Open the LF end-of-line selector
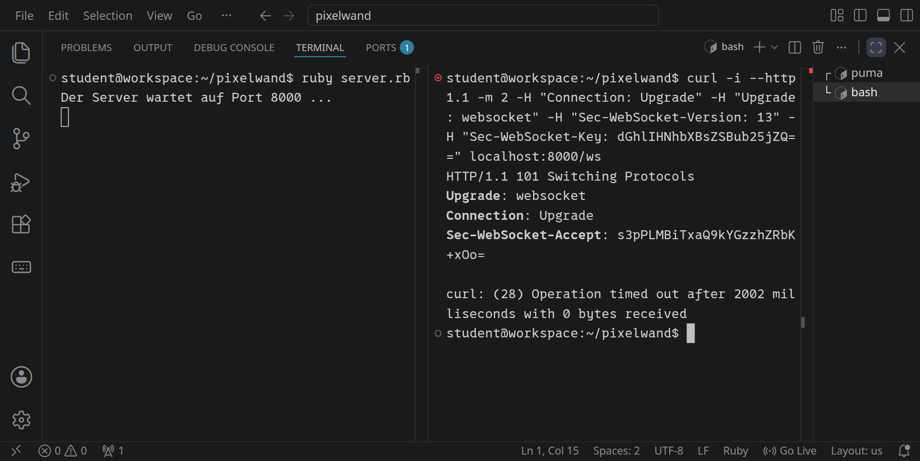This screenshot has width=920, height=461. [x=703, y=451]
